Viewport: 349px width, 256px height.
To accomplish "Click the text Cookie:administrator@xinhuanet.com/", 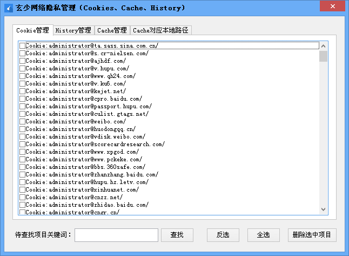I will click(x=82, y=190).
